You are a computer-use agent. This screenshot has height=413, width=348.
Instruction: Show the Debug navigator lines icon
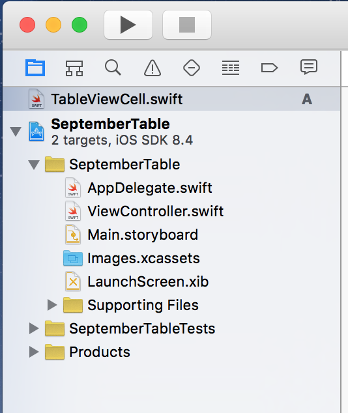(231, 68)
